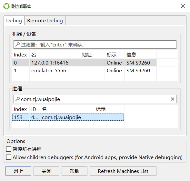Click the magnifier icon in machine filter

(x=17, y=45)
